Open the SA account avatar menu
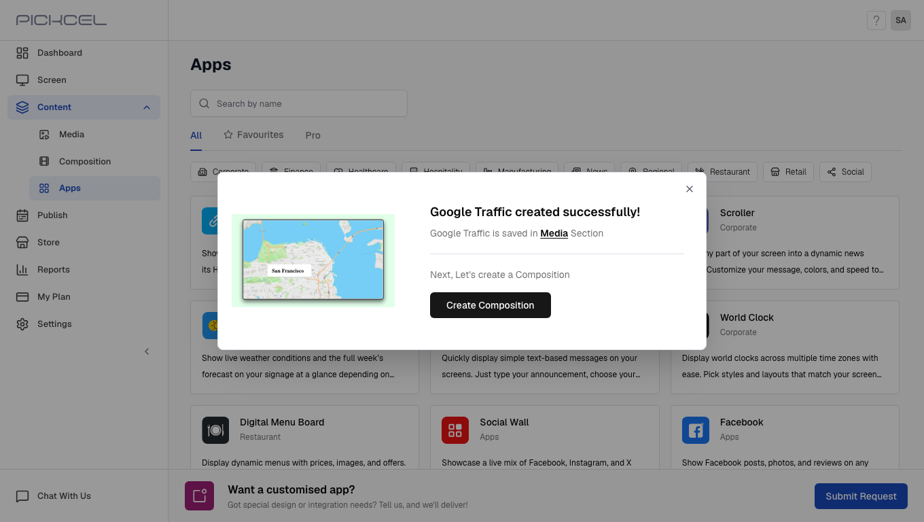The image size is (924, 522). pyautogui.click(x=901, y=20)
